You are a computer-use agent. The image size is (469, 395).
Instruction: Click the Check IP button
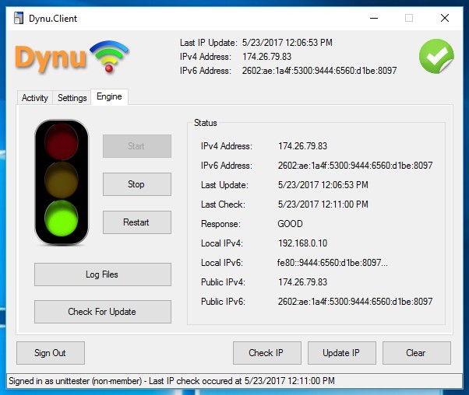click(x=267, y=353)
